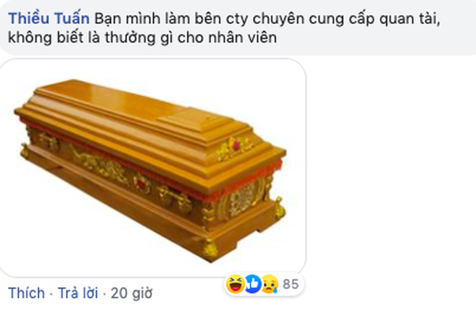This screenshot has width=476, height=310.
Task: Open Thiều Tuấn's profile
Action: (x=49, y=19)
